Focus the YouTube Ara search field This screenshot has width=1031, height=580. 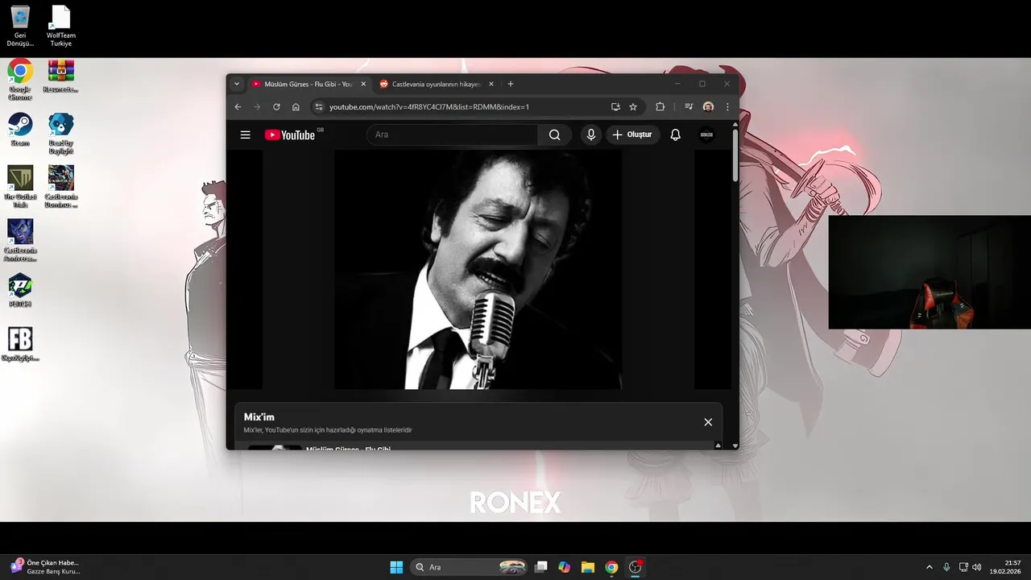click(x=453, y=135)
